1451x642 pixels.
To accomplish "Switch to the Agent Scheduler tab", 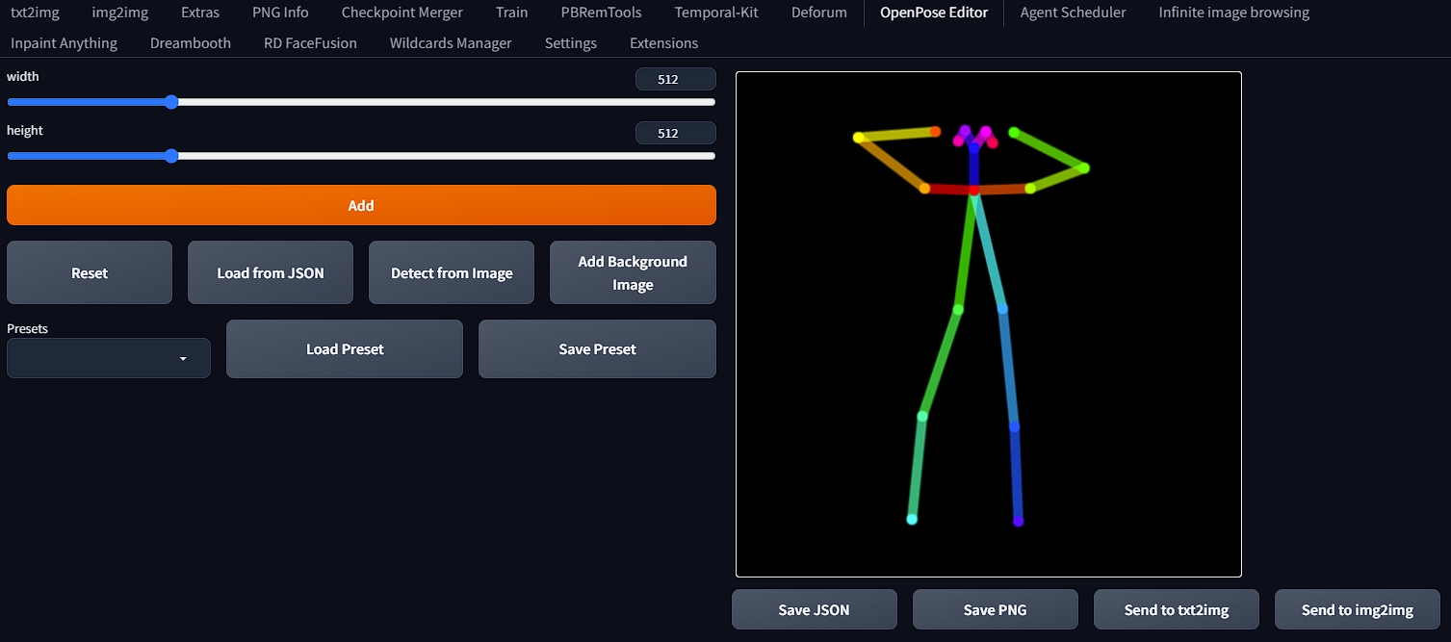I will 1072,13.
